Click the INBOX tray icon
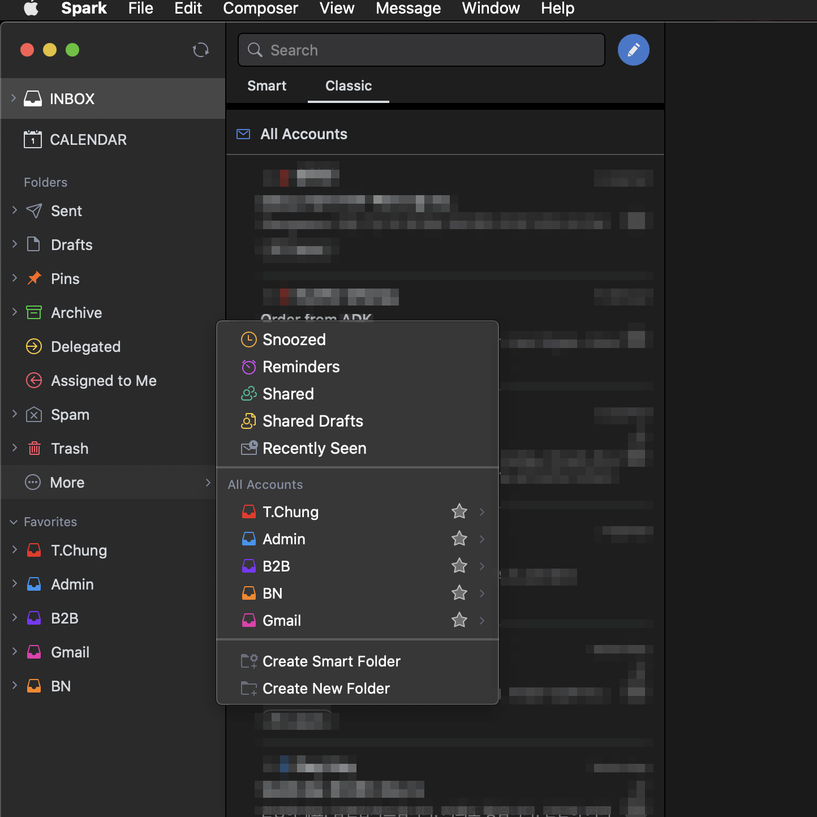817x817 pixels. click(x=33, y=98)
